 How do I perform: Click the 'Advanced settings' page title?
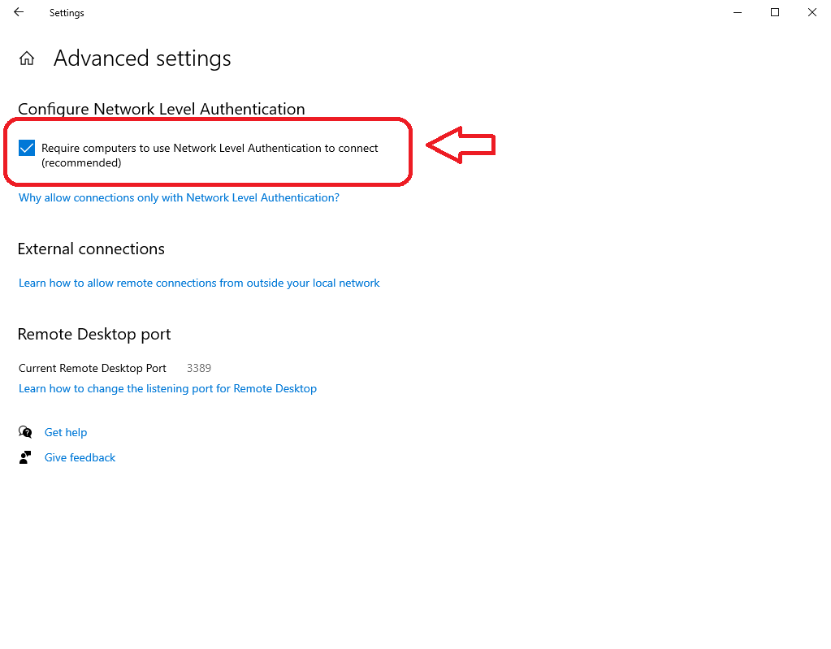point(142,58)
